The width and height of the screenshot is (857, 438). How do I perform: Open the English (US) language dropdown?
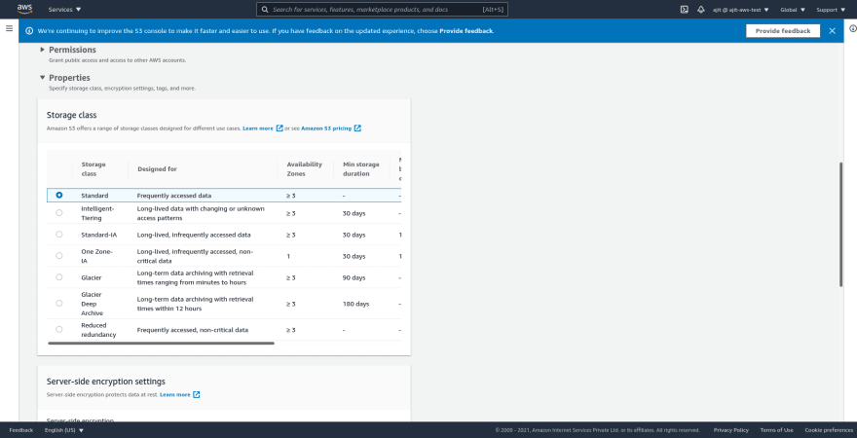coord(64,430)
